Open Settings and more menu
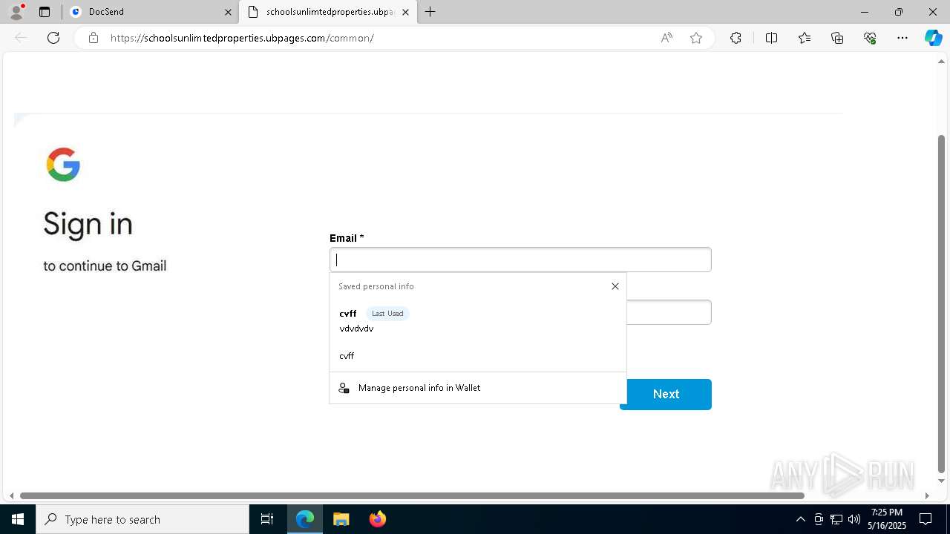 pos(902,38)
